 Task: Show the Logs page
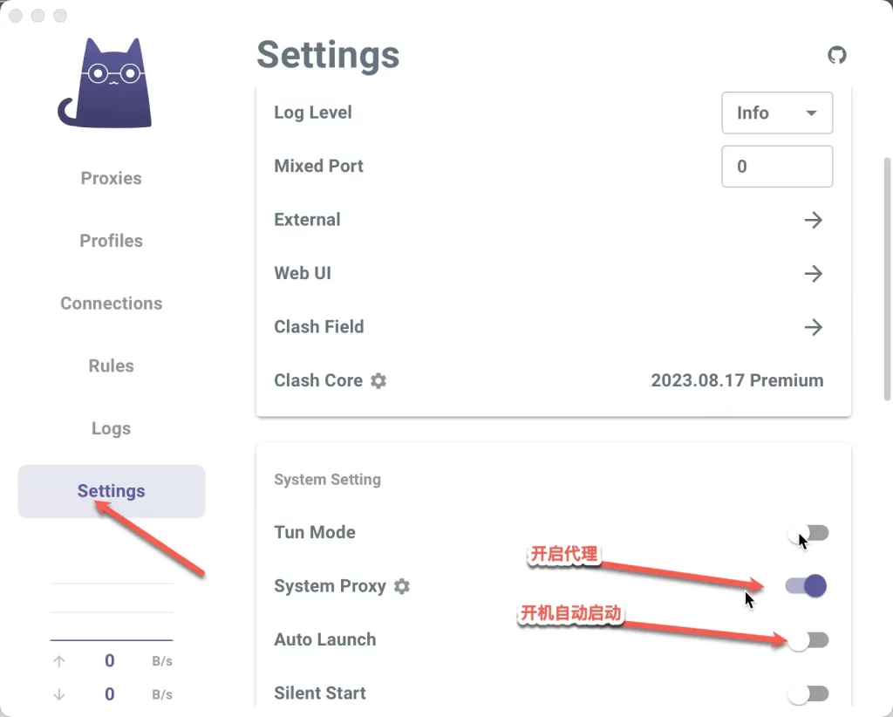coord(111,428)
